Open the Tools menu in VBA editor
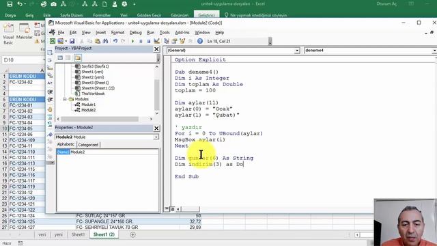This screenshot has width=437, height=246. click(165, 33)
